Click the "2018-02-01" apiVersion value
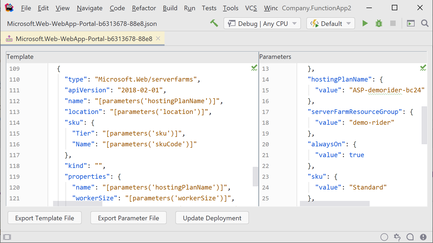 [x=140, y=90]
